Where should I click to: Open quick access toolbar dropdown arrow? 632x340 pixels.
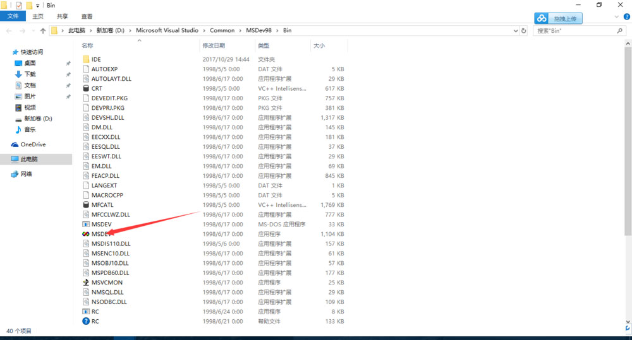(x=37, y=6)
